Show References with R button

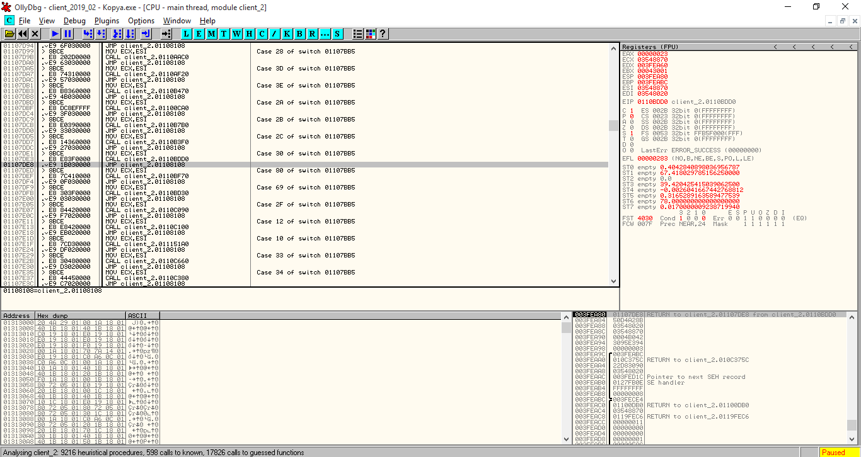pos(313,33)
